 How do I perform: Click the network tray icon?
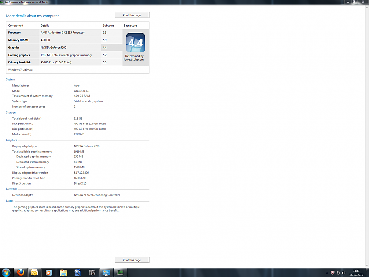[x=338, y=273]
